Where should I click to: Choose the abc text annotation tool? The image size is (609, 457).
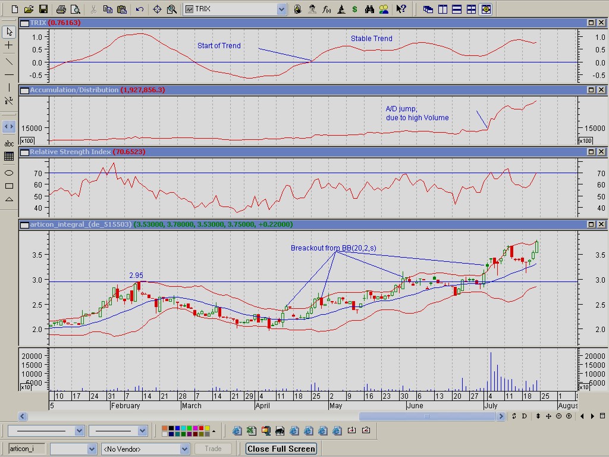point(9,143)
